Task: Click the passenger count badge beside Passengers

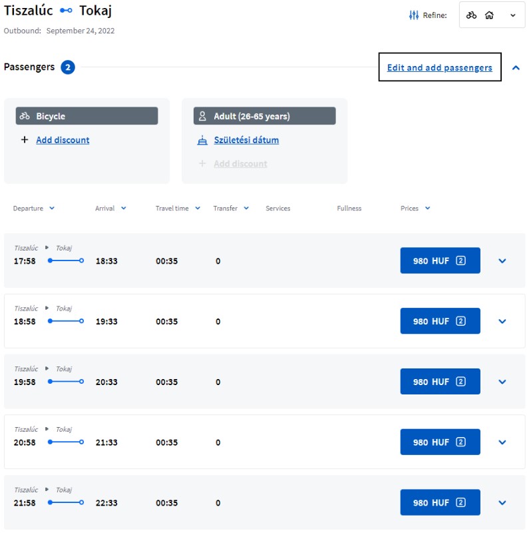Action: [x=68, y=67]
